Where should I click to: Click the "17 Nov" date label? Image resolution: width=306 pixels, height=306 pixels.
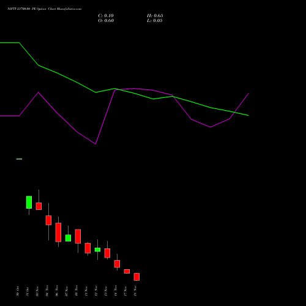click(125, 291)
